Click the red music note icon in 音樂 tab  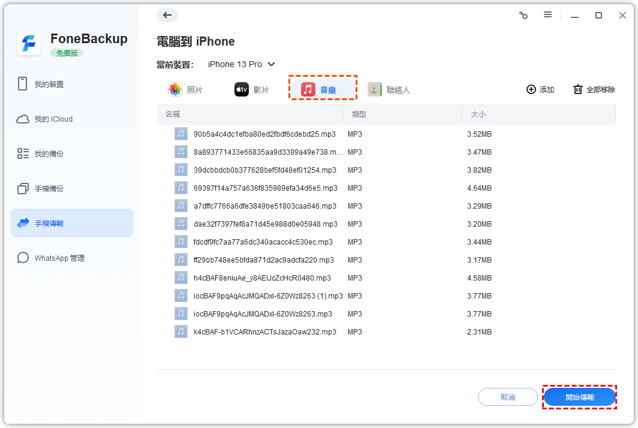[x=308, y=89]
